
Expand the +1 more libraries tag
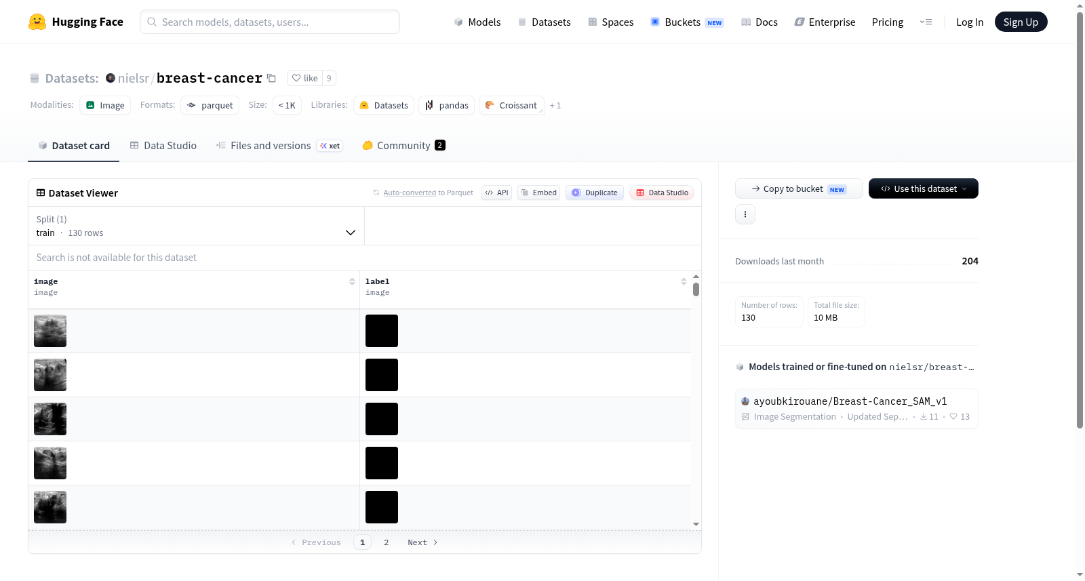point(555,105)
